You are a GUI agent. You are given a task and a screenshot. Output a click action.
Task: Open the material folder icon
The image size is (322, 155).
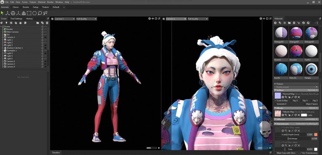point(289,23)
